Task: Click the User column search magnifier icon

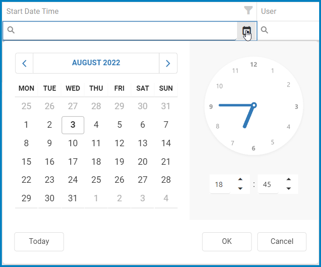Action: click(264, 31)
